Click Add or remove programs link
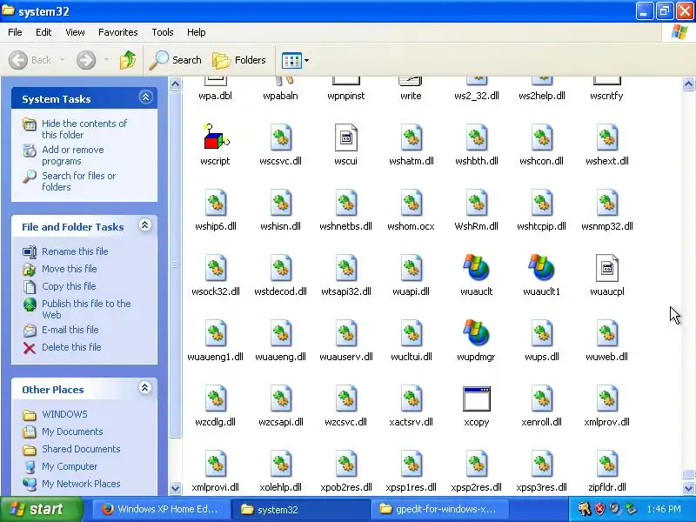 [x=73, y=156]
